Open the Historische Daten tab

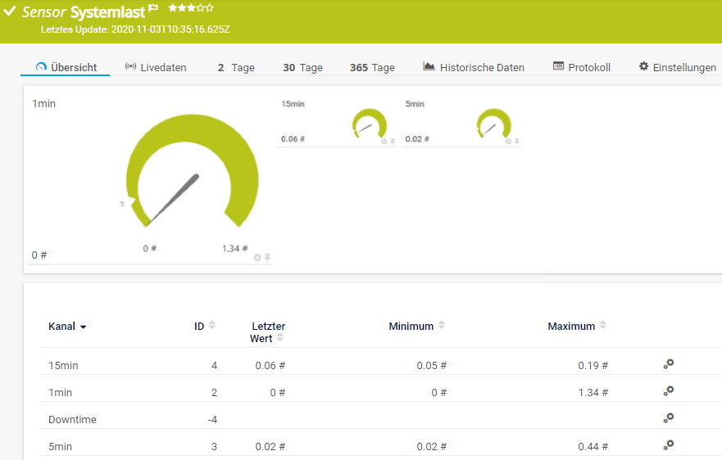coord(473,68)
